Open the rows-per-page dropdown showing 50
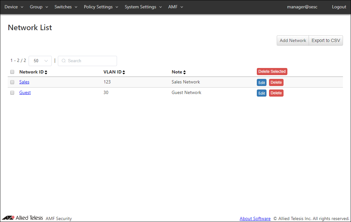This screenshot has height=222, width=351. point(40,61)
